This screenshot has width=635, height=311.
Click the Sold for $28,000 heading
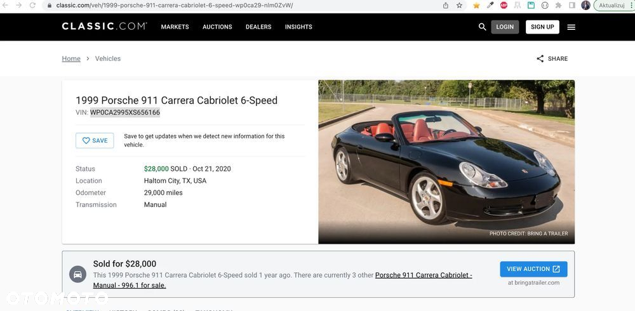124,264
